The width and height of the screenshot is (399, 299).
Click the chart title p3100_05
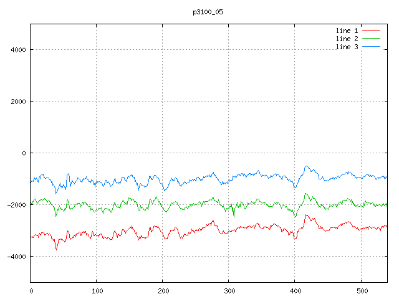tap(208, 12)
